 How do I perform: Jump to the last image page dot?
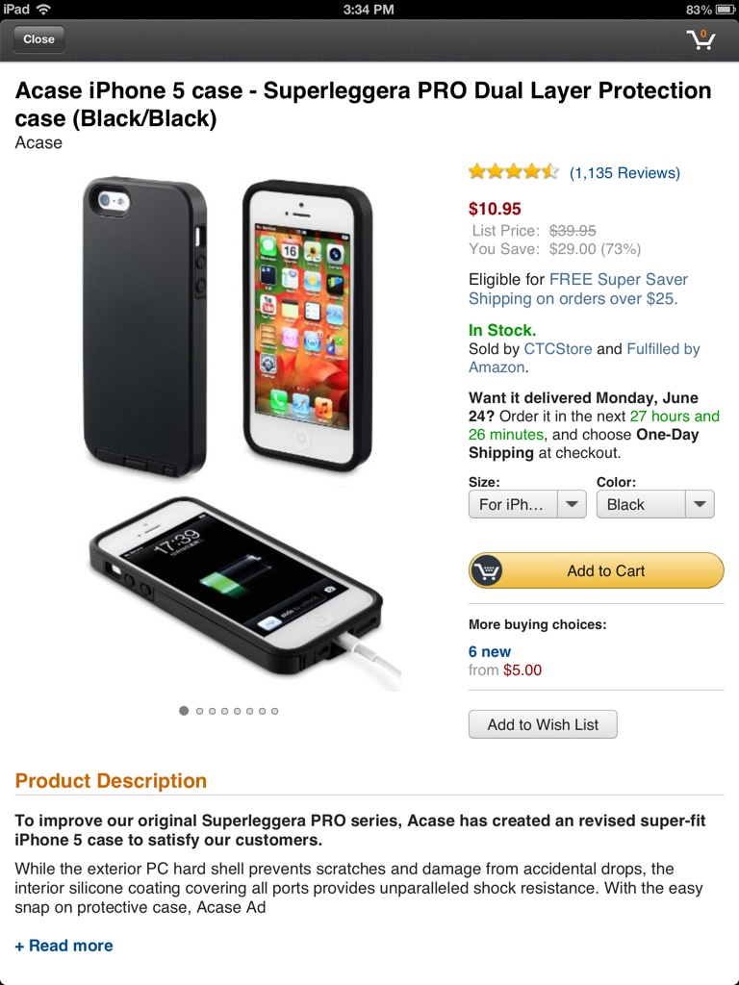(274, 711)
